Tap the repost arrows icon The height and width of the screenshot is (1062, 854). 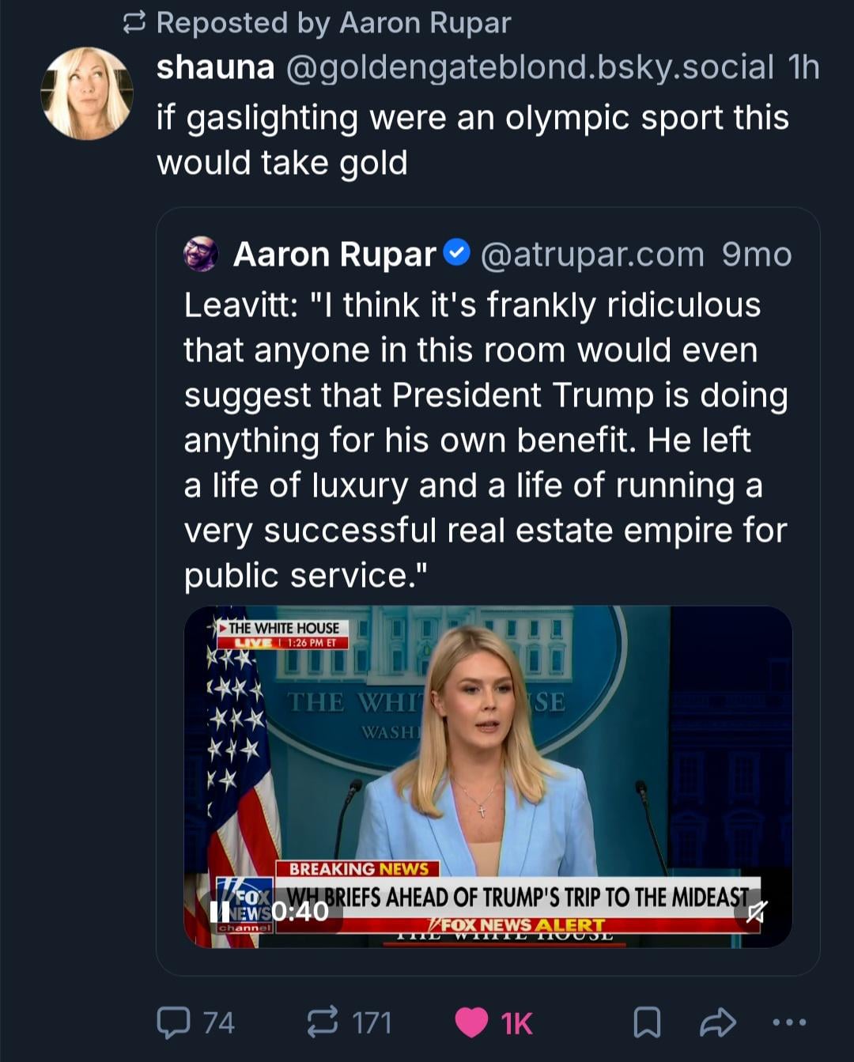click(323, 1022)
